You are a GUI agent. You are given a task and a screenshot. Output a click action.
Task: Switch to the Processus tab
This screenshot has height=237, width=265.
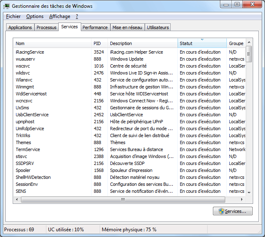[46, 27]
